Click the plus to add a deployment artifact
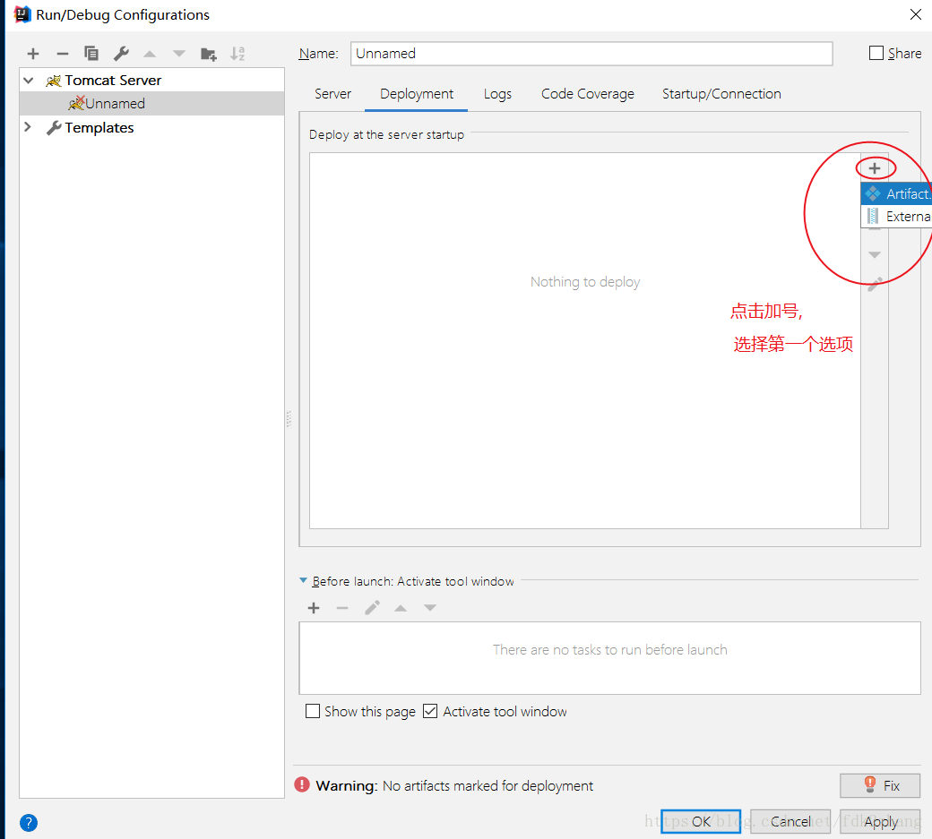 [875, 168]
